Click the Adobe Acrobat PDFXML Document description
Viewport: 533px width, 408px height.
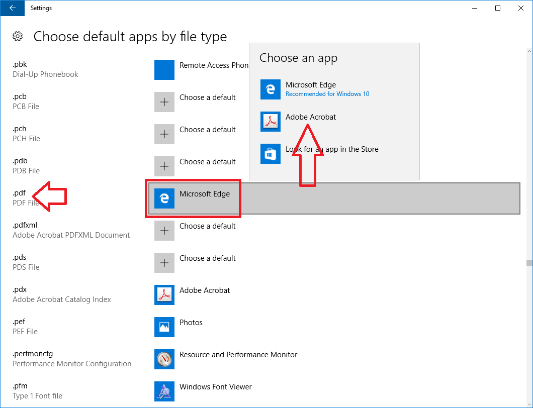[71, 235]
